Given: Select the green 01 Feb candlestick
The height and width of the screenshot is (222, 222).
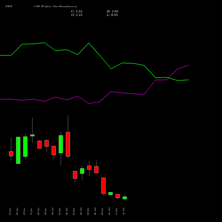Looking at the screenshot, I should pos(61,144).
